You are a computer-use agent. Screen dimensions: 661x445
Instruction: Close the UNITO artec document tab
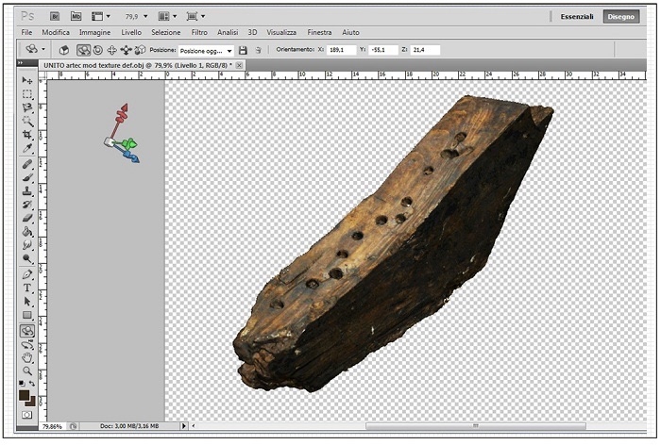click(239, 65)
